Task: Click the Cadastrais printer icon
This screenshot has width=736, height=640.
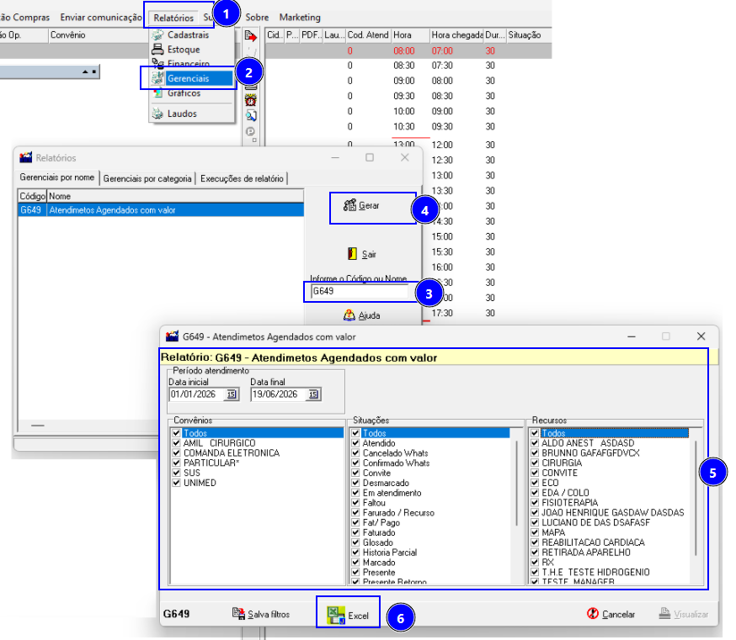Action: pos(157,34)
